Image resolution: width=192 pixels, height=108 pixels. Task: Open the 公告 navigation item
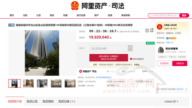pos(38,15)
